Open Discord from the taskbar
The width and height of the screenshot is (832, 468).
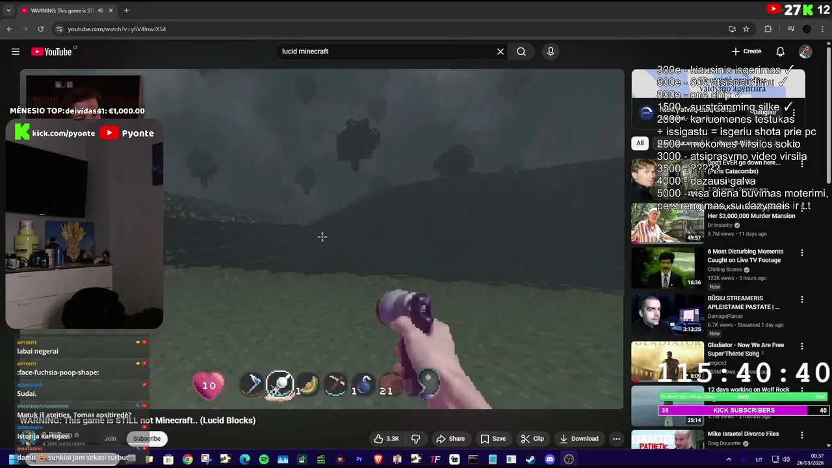(550, 460)
